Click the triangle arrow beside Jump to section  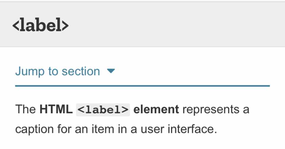pos(111,71)
